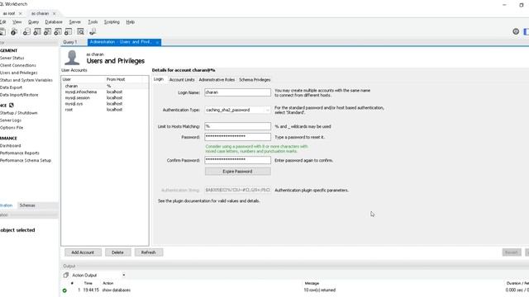
Task: Click the round icon at toolbar's right end
Action: tap(516, 31)
